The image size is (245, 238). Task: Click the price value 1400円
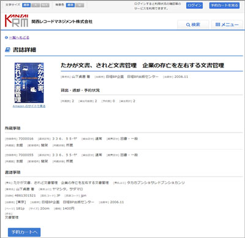(69, 209)
